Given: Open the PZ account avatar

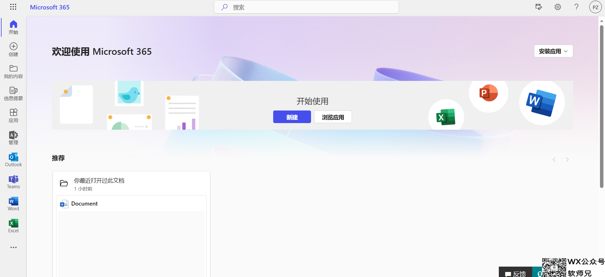Looking at the screenshot, I should [595, 7].
